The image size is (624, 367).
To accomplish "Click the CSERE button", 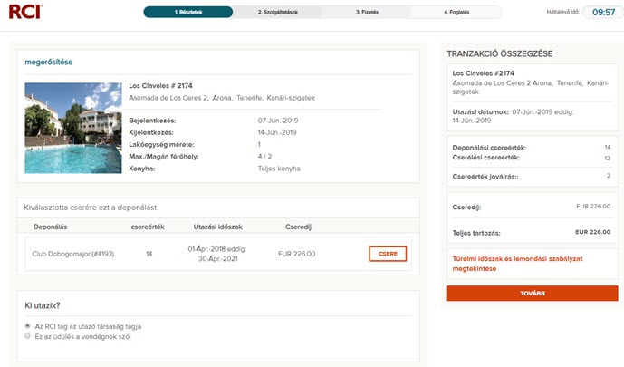I will coord(388,254).
